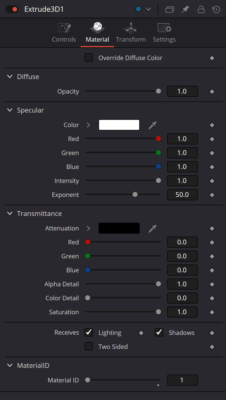226x400 pixels.
Task: Click the versions icon in header
Action: pos(170,9)
